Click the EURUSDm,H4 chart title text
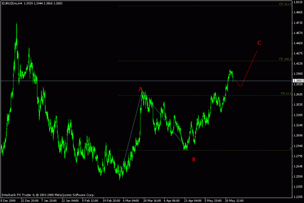The width and height of the screenshot is (304, 203). coord(12,3)
